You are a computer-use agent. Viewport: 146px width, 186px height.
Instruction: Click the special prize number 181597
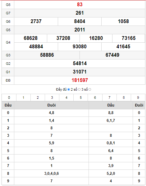80,80
